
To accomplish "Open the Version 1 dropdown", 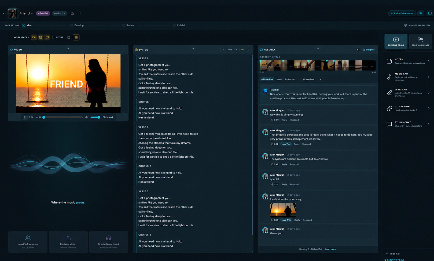I will (60, 13).
